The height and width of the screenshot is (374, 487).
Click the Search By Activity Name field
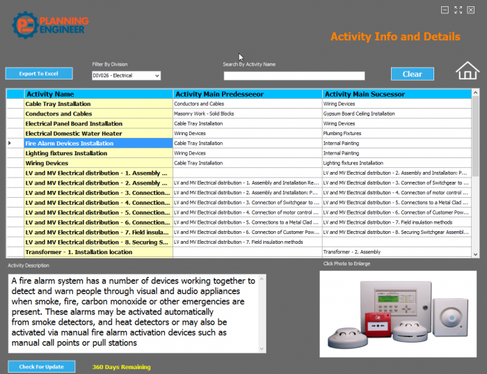point(294,76)
